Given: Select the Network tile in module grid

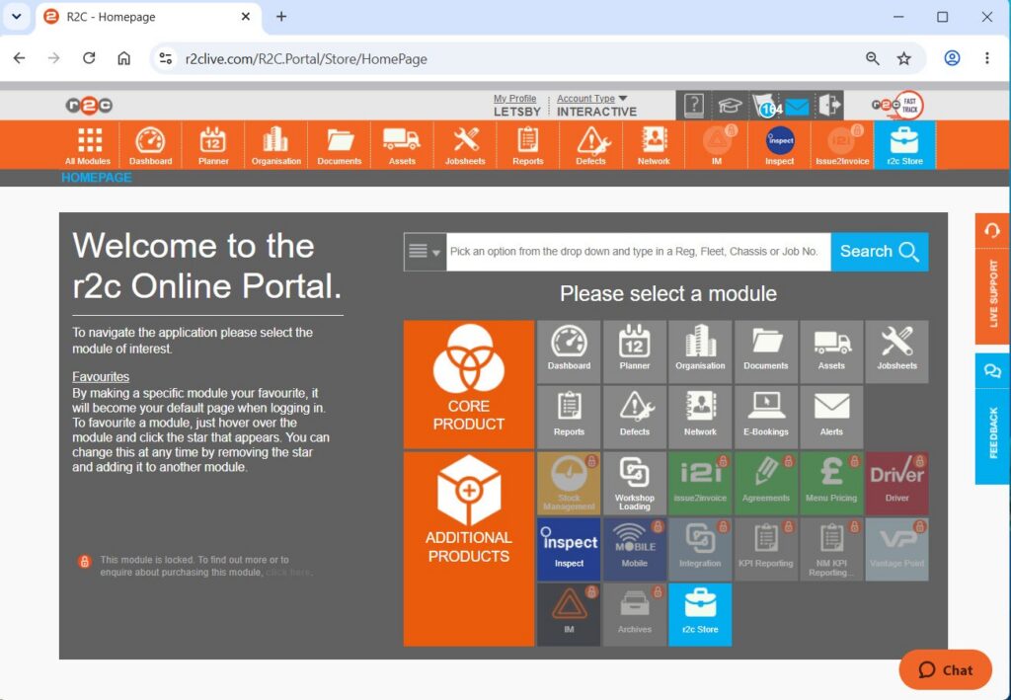Looking at the screenshot, I should click(700, 417).
